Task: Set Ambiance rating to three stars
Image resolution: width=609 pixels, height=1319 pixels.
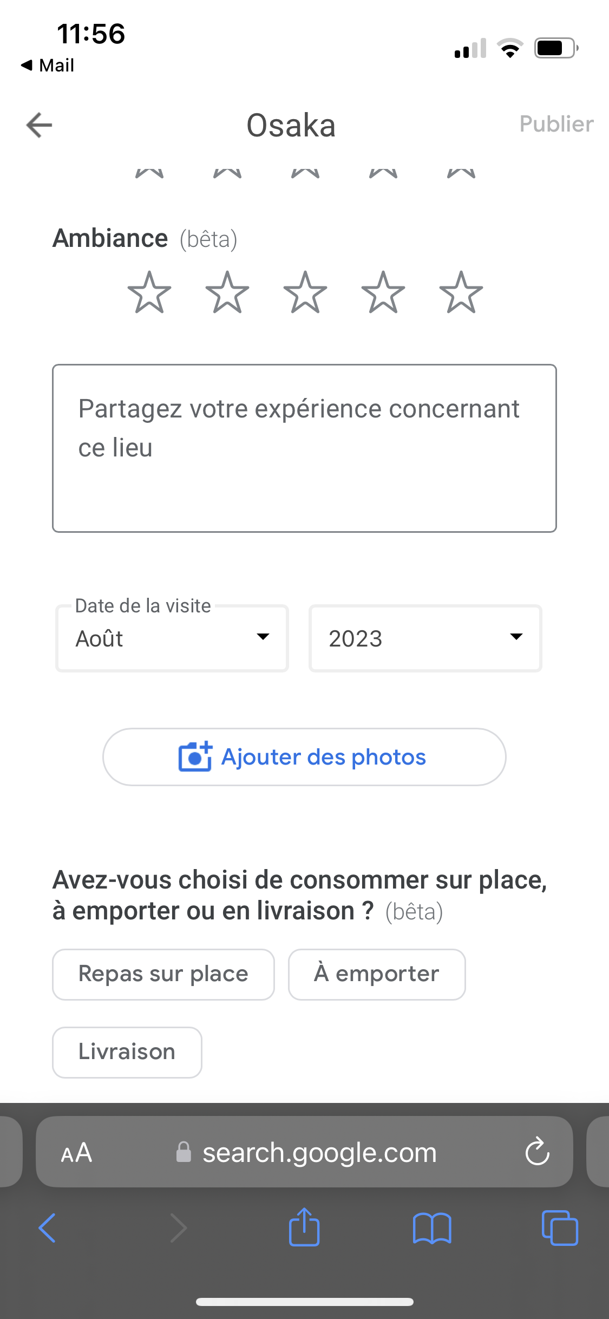Action: point(305,292)
